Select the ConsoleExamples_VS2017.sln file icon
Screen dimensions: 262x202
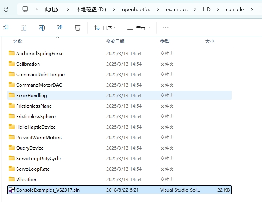pos(12,190)
